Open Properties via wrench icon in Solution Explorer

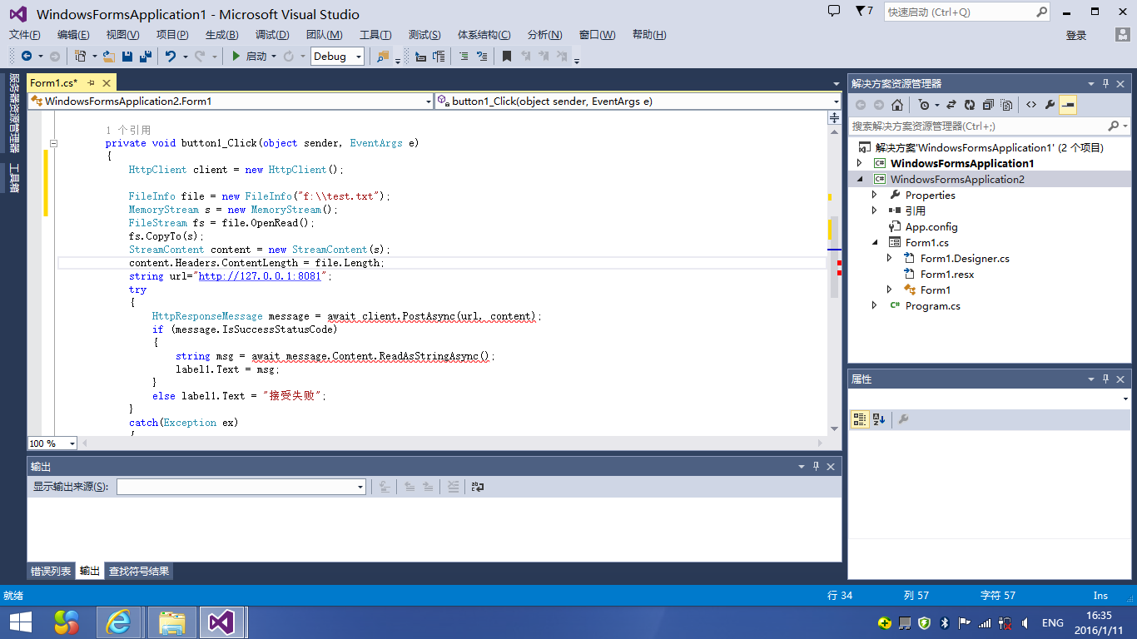coord(1050,105)
